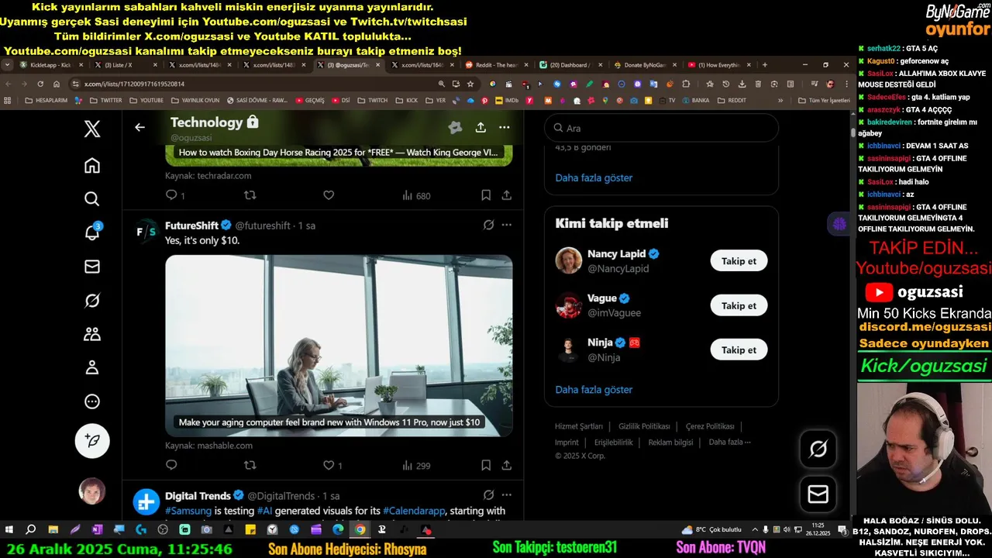Click the list header icon left of share
Screen dimensions: 992x558
tap(455, 127)
